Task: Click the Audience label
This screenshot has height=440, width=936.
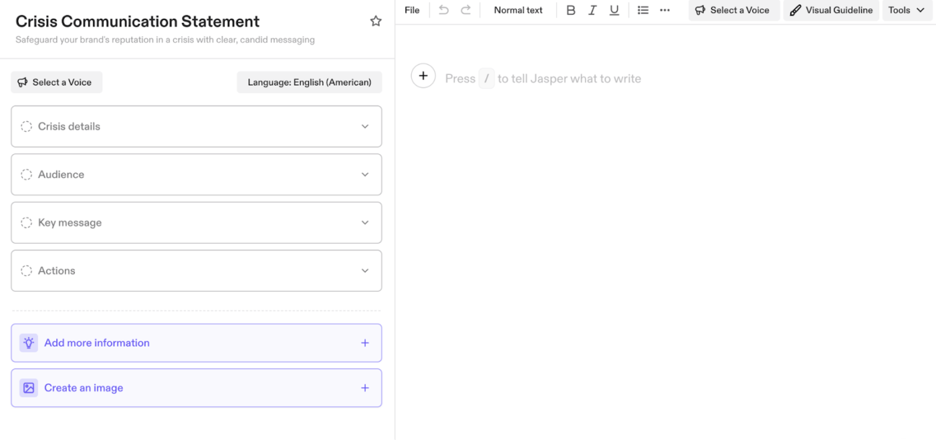Action: coord(61,174)
